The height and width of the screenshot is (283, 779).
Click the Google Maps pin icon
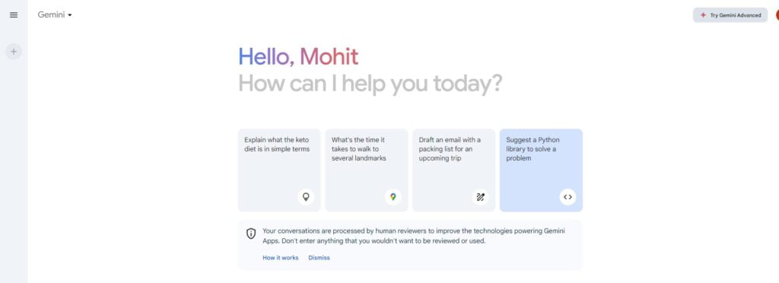pyautogui.click(x=393, y=196)
